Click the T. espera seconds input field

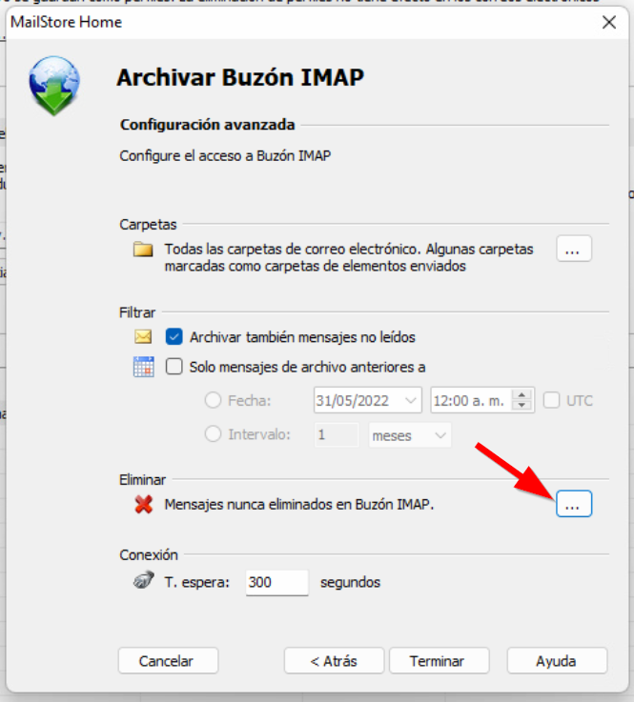click(276, 582)
